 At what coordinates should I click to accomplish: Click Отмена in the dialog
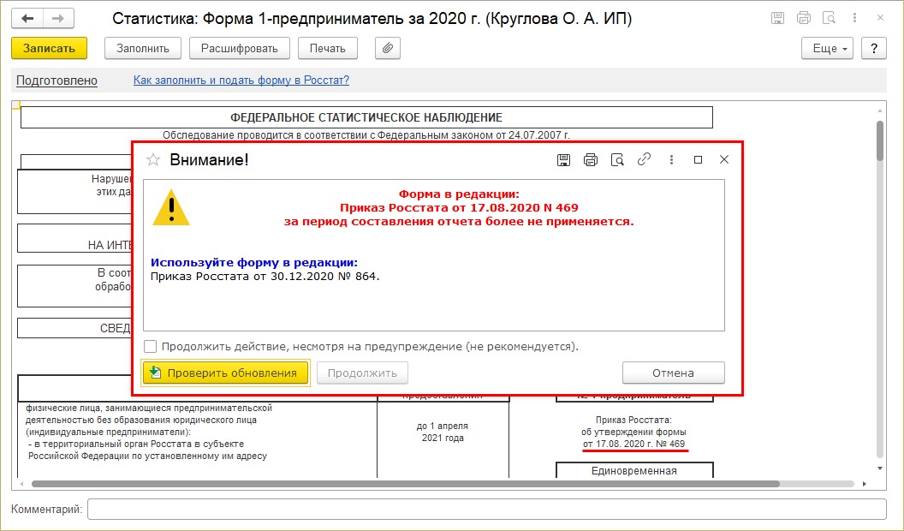[674, 373]
